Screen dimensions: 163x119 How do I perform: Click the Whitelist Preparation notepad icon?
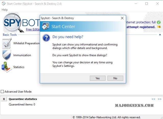tap(7, 43)
